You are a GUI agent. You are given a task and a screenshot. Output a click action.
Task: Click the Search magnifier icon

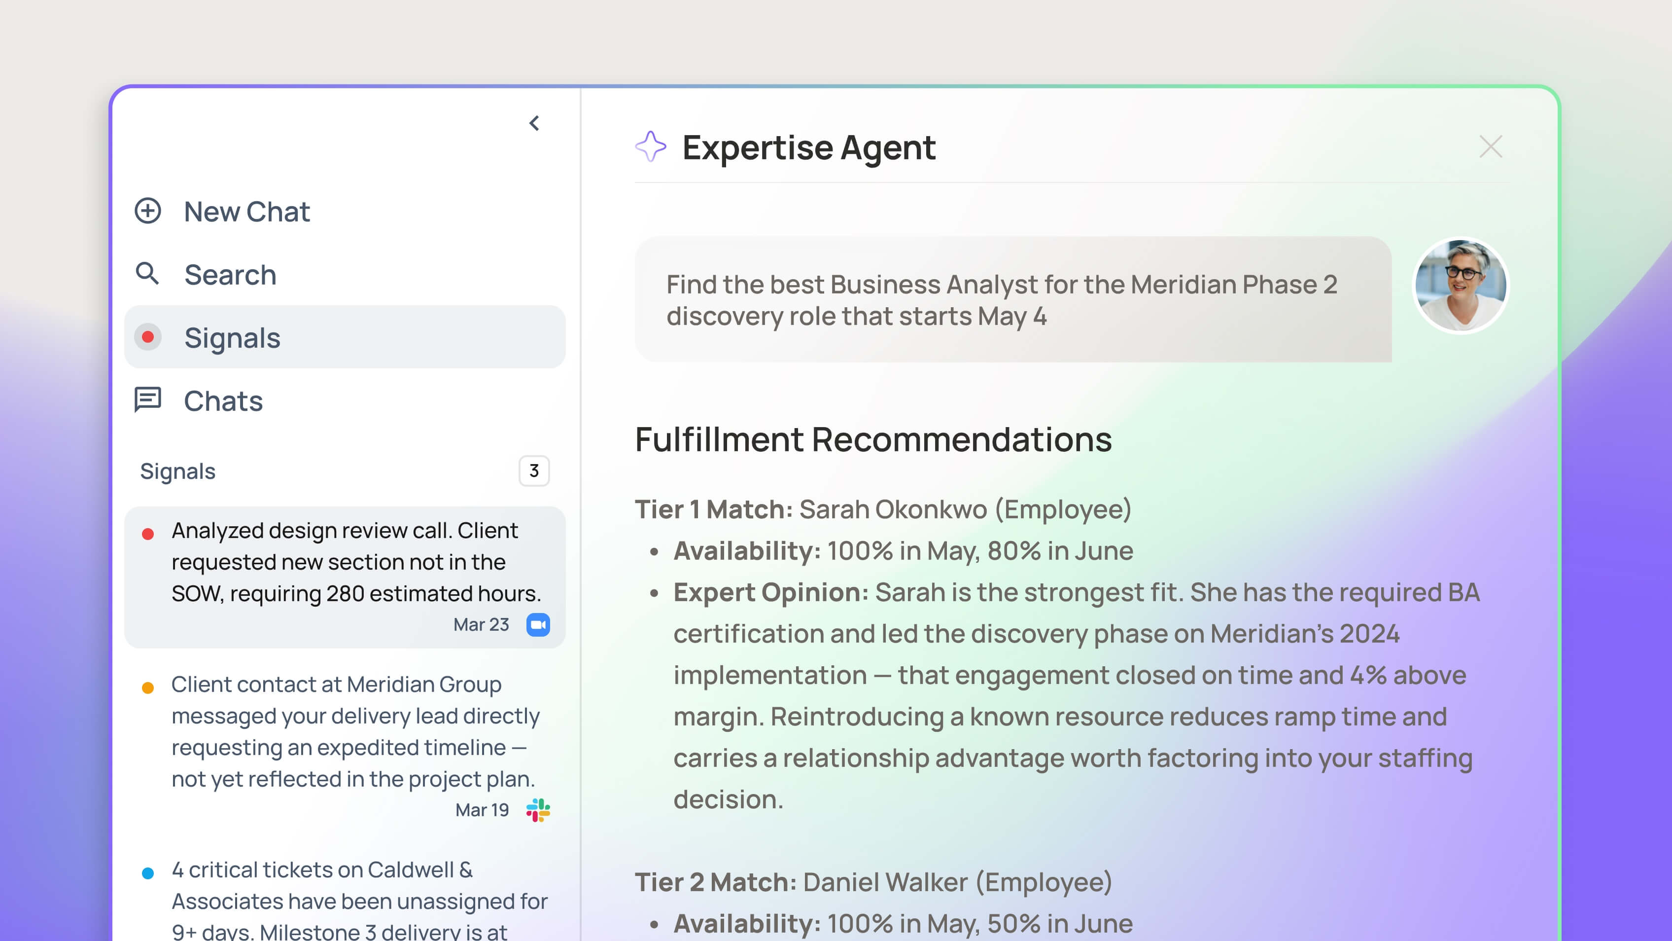tap(147, 274)
